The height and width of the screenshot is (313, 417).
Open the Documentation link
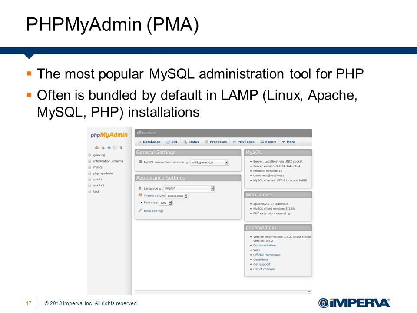(265, 245)
